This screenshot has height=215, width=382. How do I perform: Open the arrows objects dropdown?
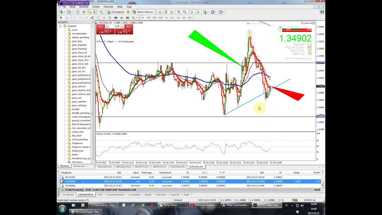point(134,18)
